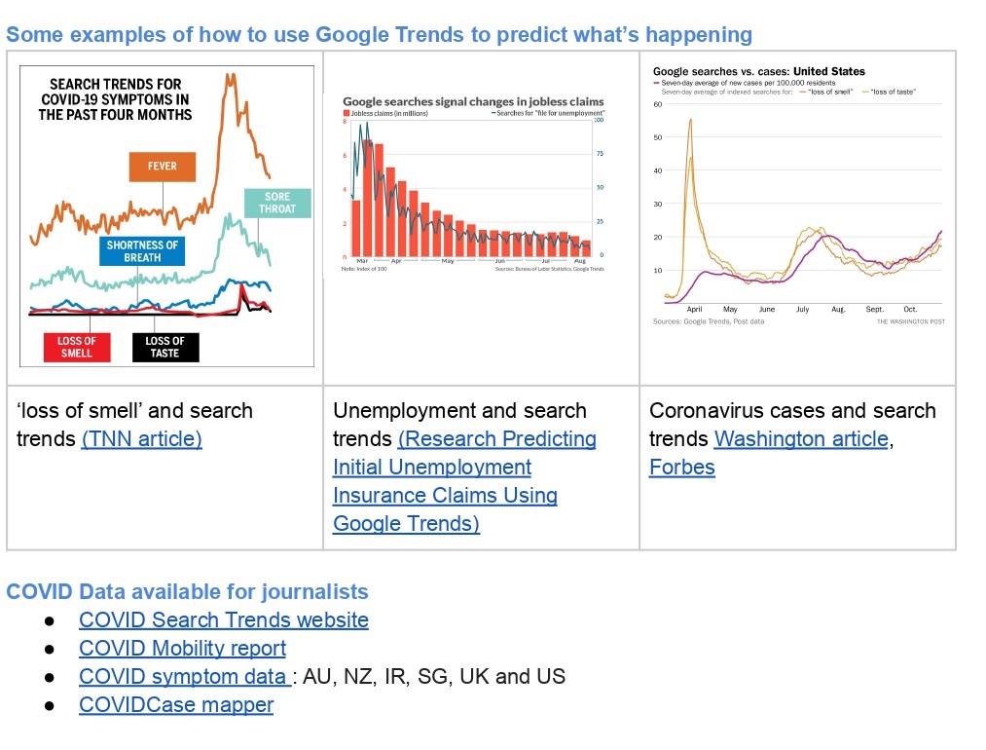986x750 pixels.
Task: Open the COVIDCase mapper link
Action: [x=176, y=704]
